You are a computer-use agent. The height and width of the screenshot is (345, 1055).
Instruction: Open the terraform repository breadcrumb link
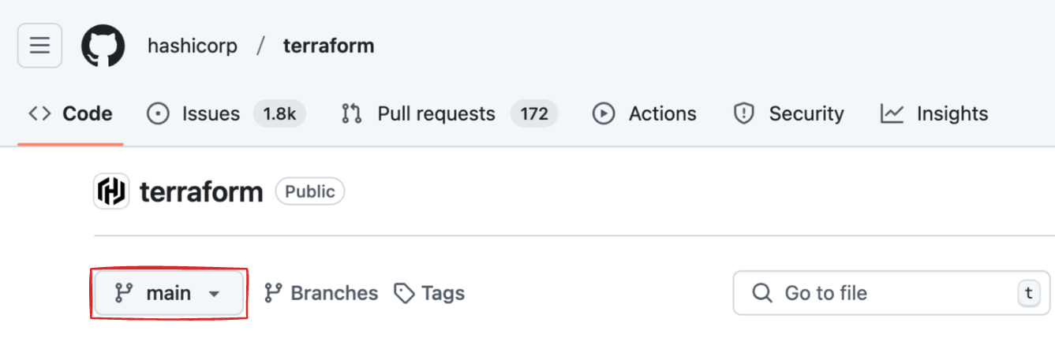coord(328,46)
